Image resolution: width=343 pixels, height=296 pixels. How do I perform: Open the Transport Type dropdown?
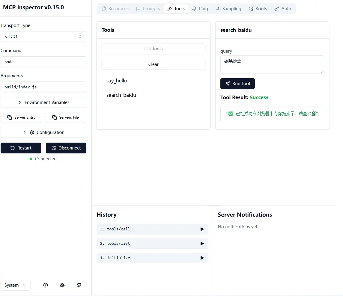pos(43,37)
